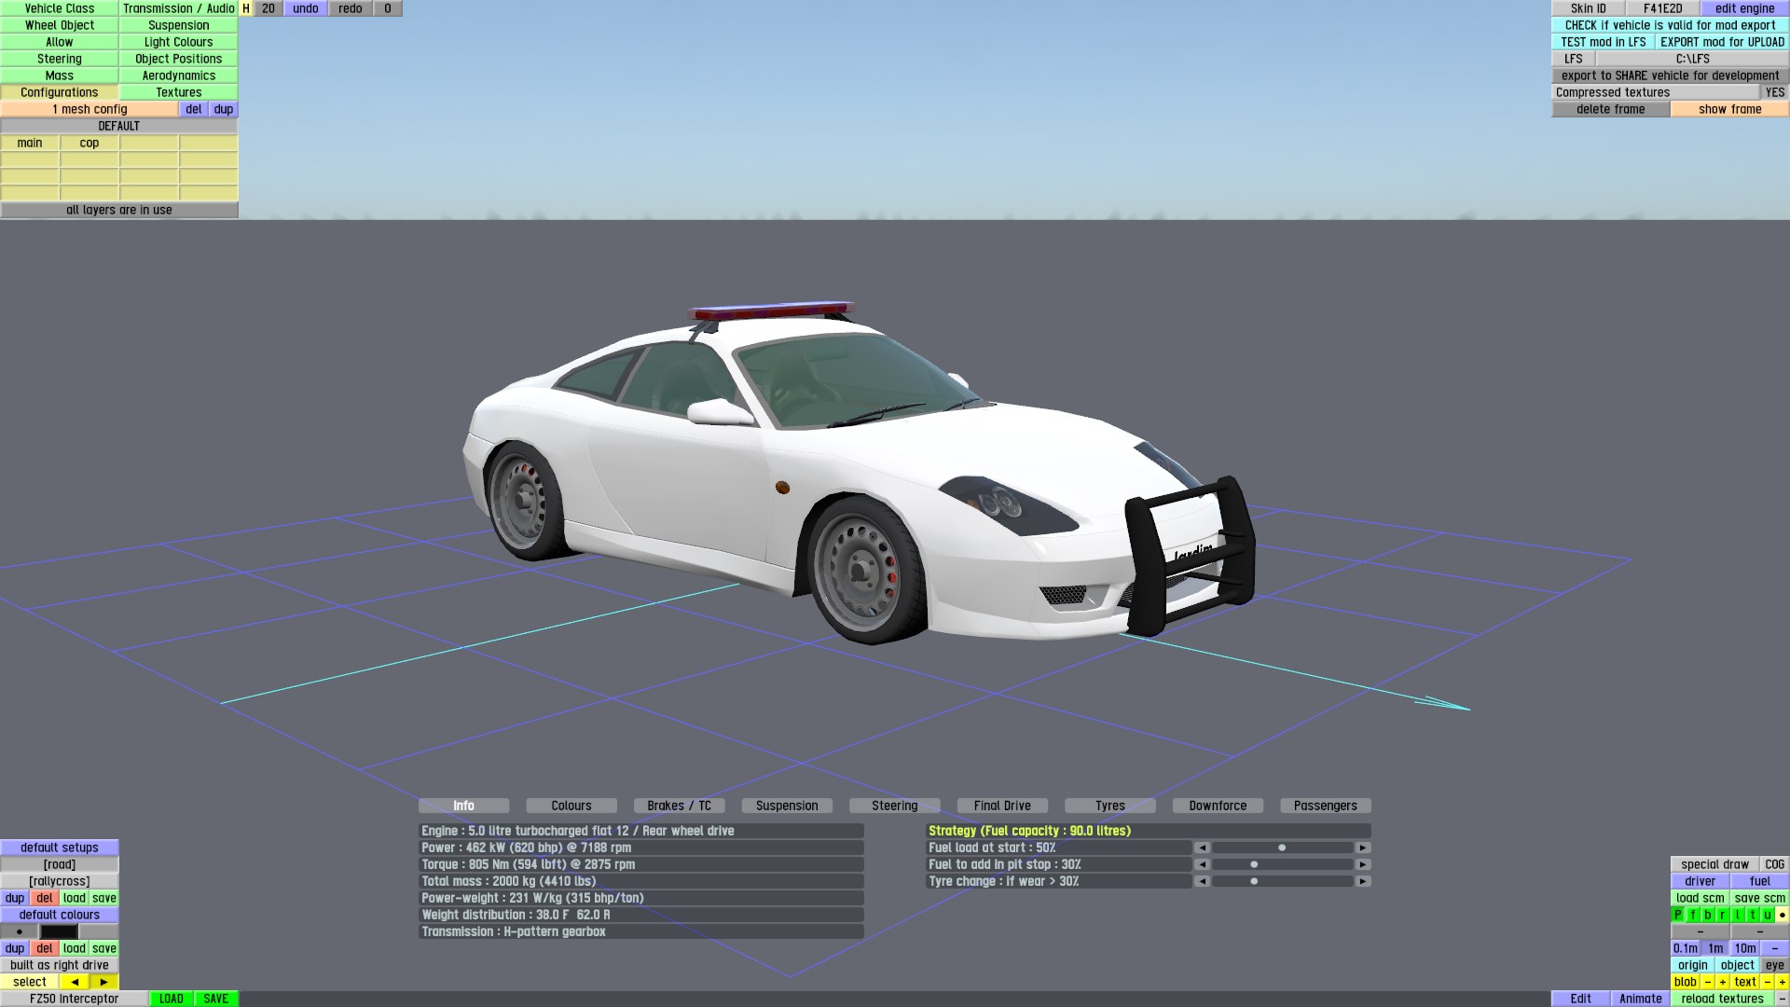Click the right arrow of Fuel load at start
Viewport: 1790px width, 1007px height.
point(1363,848)
